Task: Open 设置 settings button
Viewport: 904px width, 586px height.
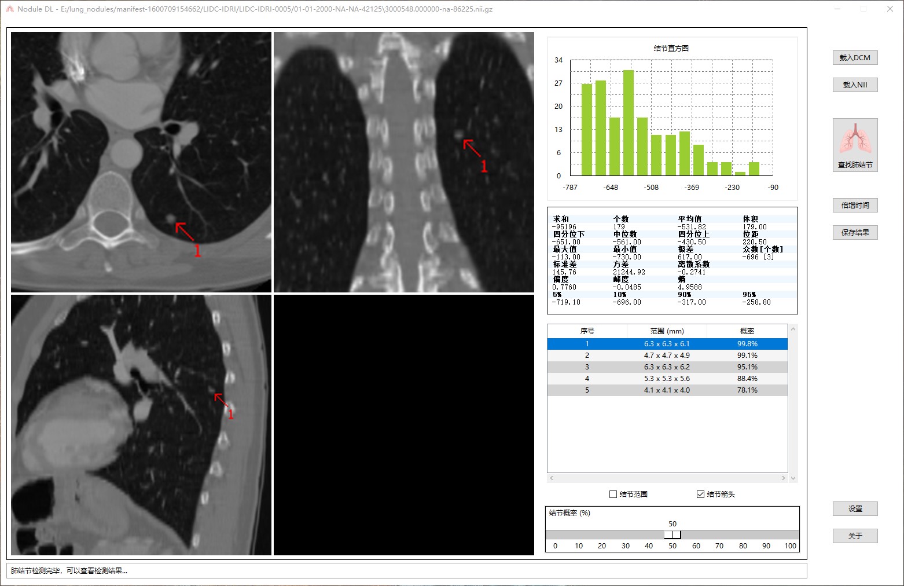Action: (x=855, y=508)
